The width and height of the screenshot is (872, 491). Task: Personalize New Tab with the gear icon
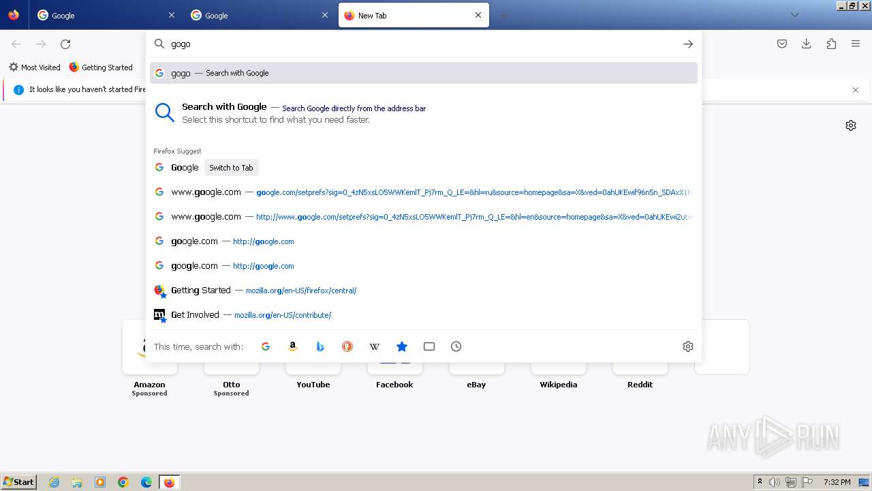coord(851,125)
